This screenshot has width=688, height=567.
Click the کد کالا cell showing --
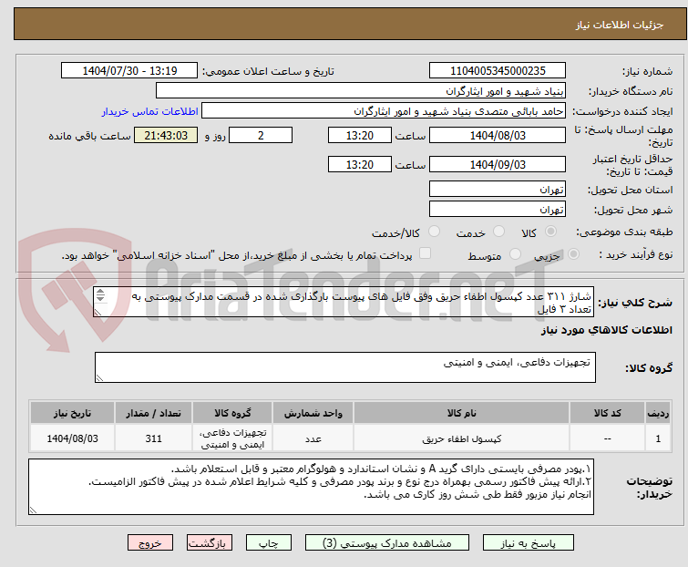pos(607,438)
